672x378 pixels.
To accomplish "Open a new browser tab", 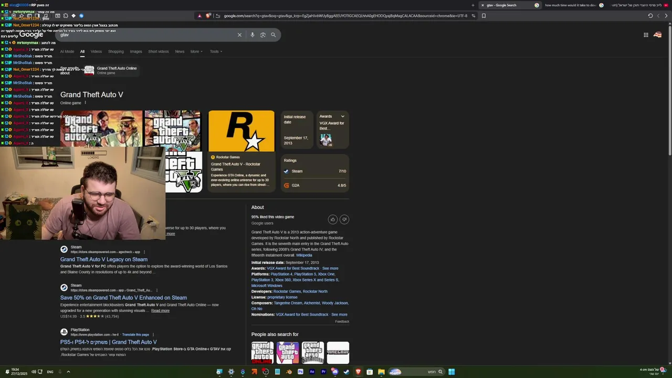I will click(472, 5).
